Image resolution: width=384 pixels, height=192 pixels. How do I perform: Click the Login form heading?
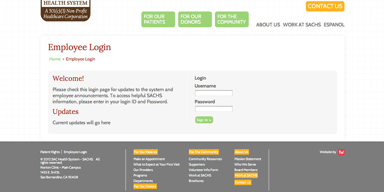(200, 78)
